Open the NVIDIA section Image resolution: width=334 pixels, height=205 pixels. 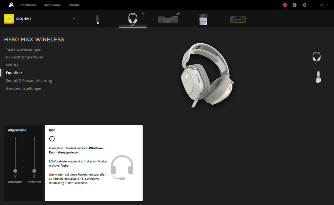[13, 65]
